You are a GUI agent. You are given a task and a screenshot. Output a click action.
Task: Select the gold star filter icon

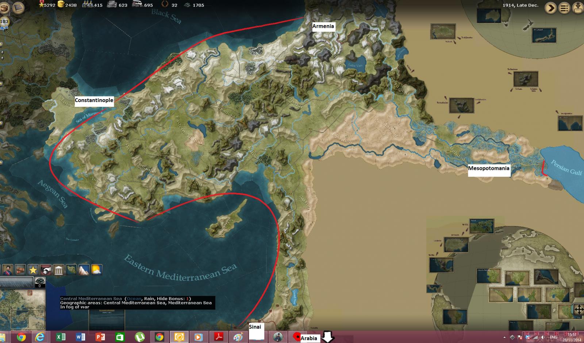[33, 270]
